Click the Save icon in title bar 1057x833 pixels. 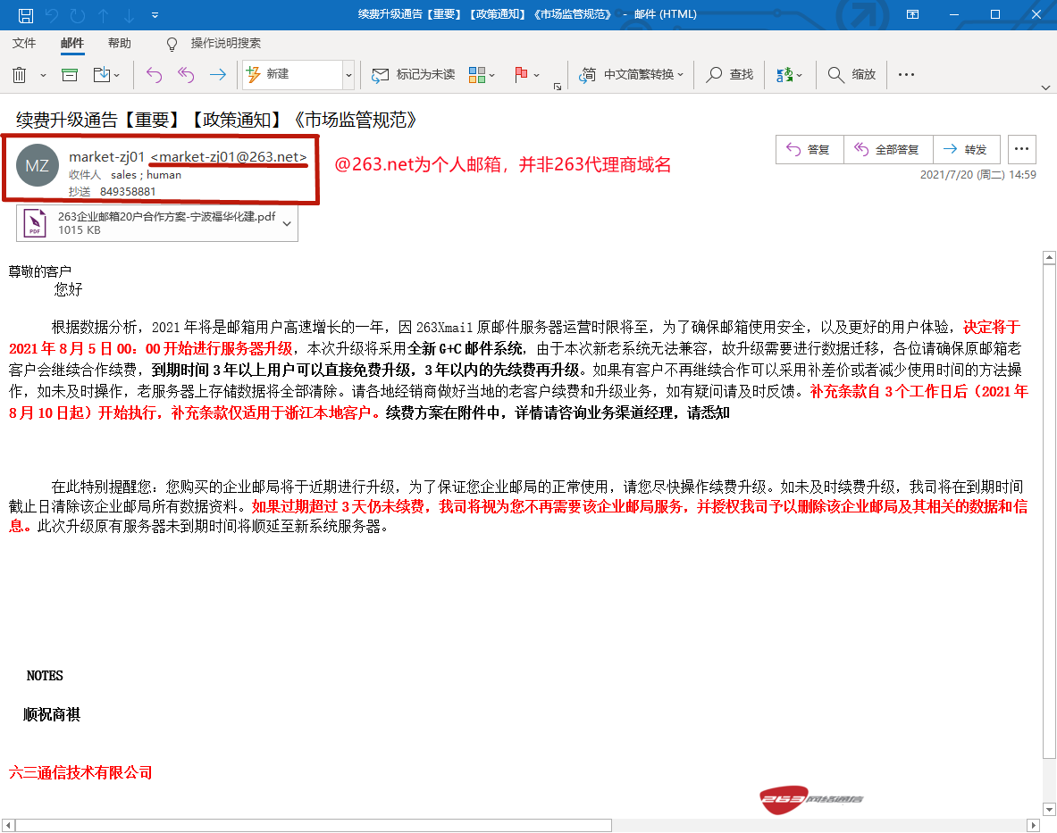click(26, 15)
